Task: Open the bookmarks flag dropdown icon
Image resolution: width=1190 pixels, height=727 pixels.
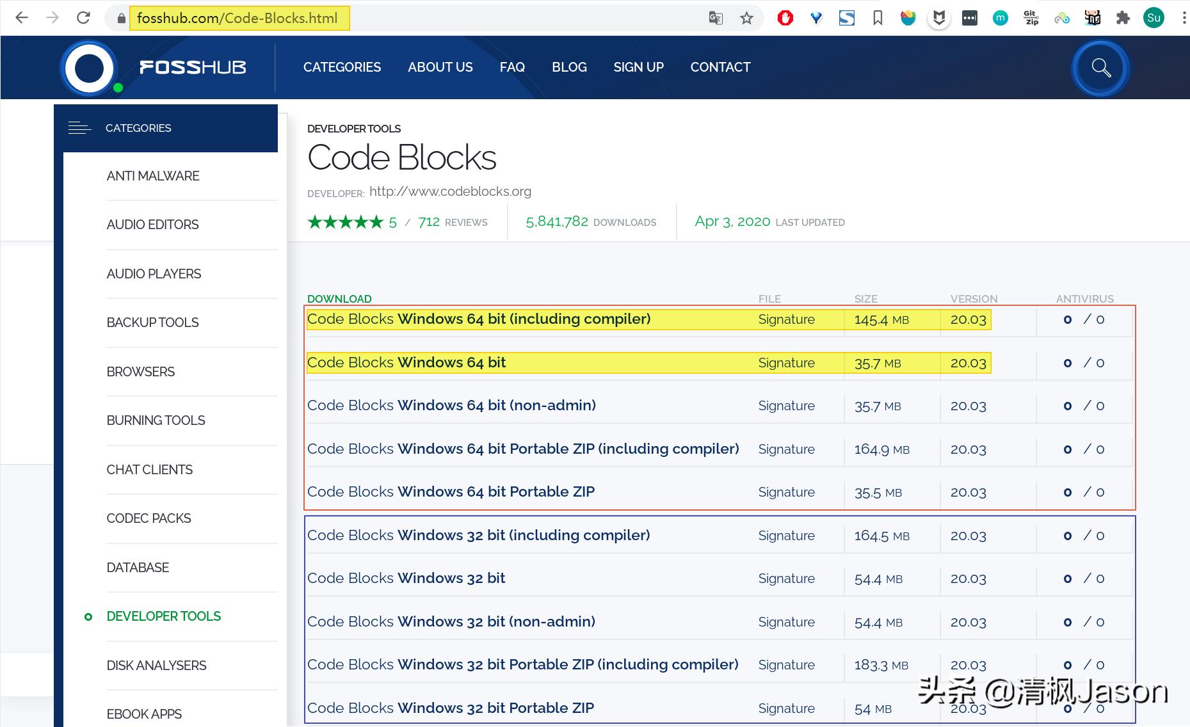Action: (878, 17)
